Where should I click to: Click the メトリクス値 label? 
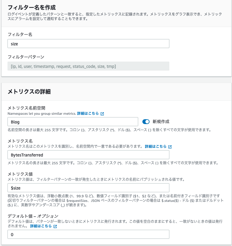tap(20, 174)
